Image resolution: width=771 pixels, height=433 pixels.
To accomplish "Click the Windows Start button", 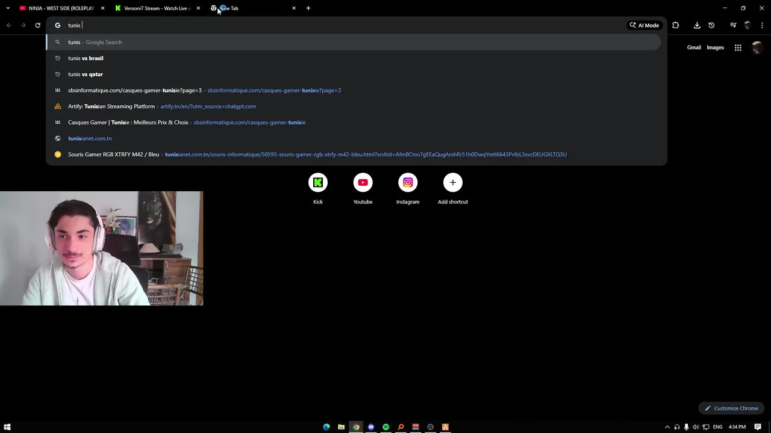I will [x=7, y=427].
